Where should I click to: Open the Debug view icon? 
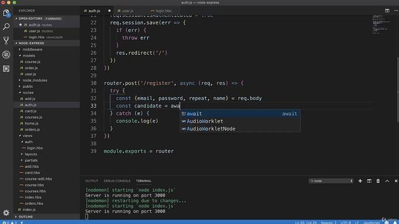tap(6, 54)
